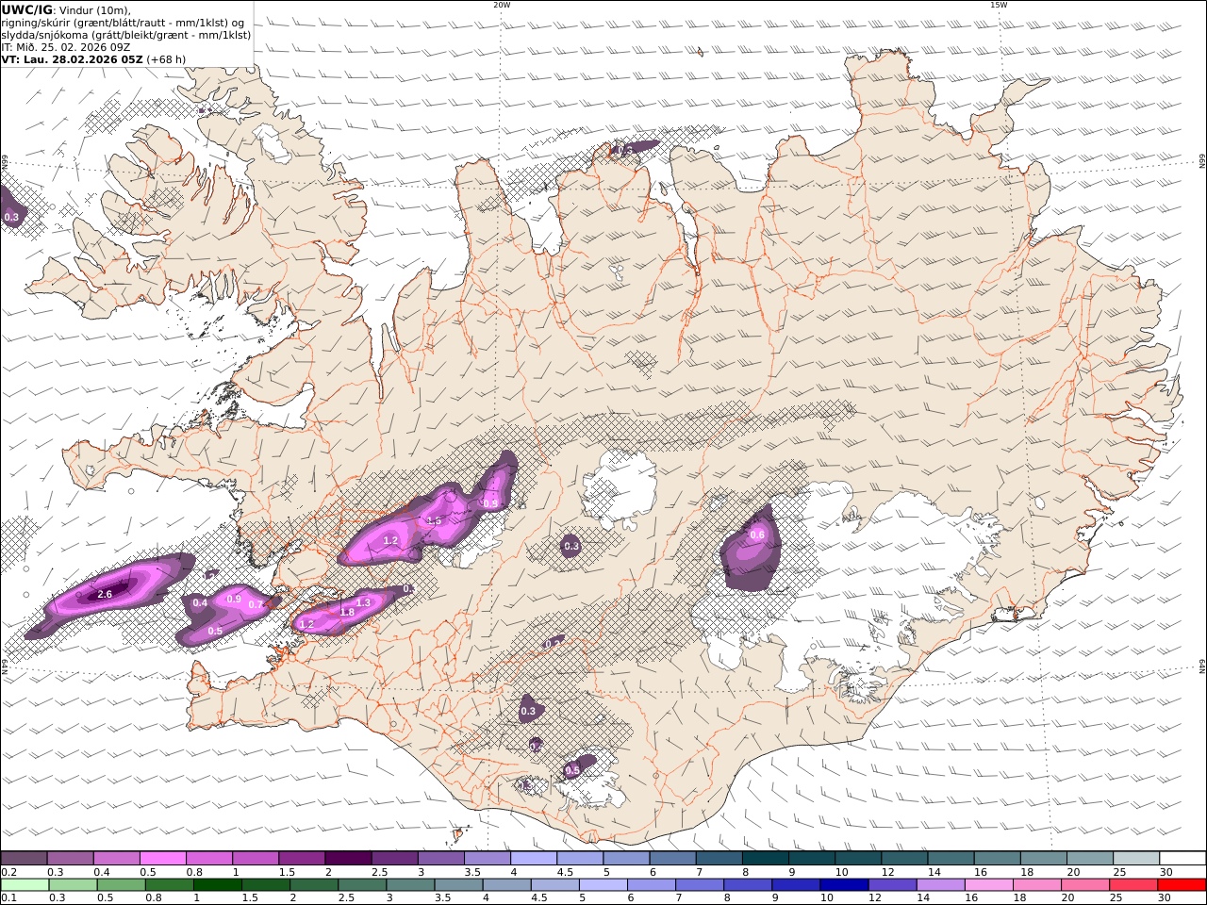This screenshot has height=905, width=1207.
Task: Click the '2.6' precipitation value on the map
Action: (105, 595)
